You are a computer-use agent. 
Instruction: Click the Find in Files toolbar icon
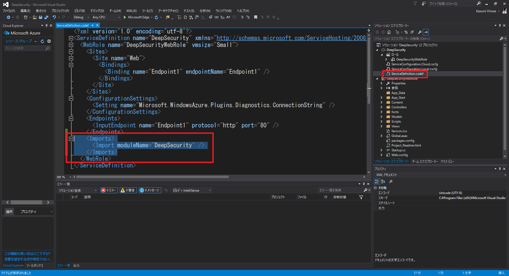click(168, 17)
